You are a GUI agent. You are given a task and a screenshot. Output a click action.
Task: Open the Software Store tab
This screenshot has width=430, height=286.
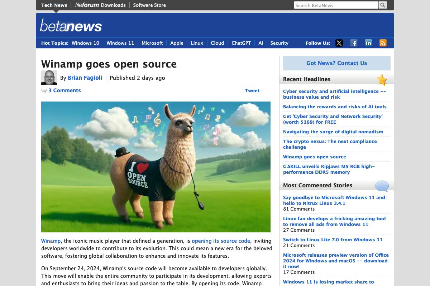coord(149,5)
